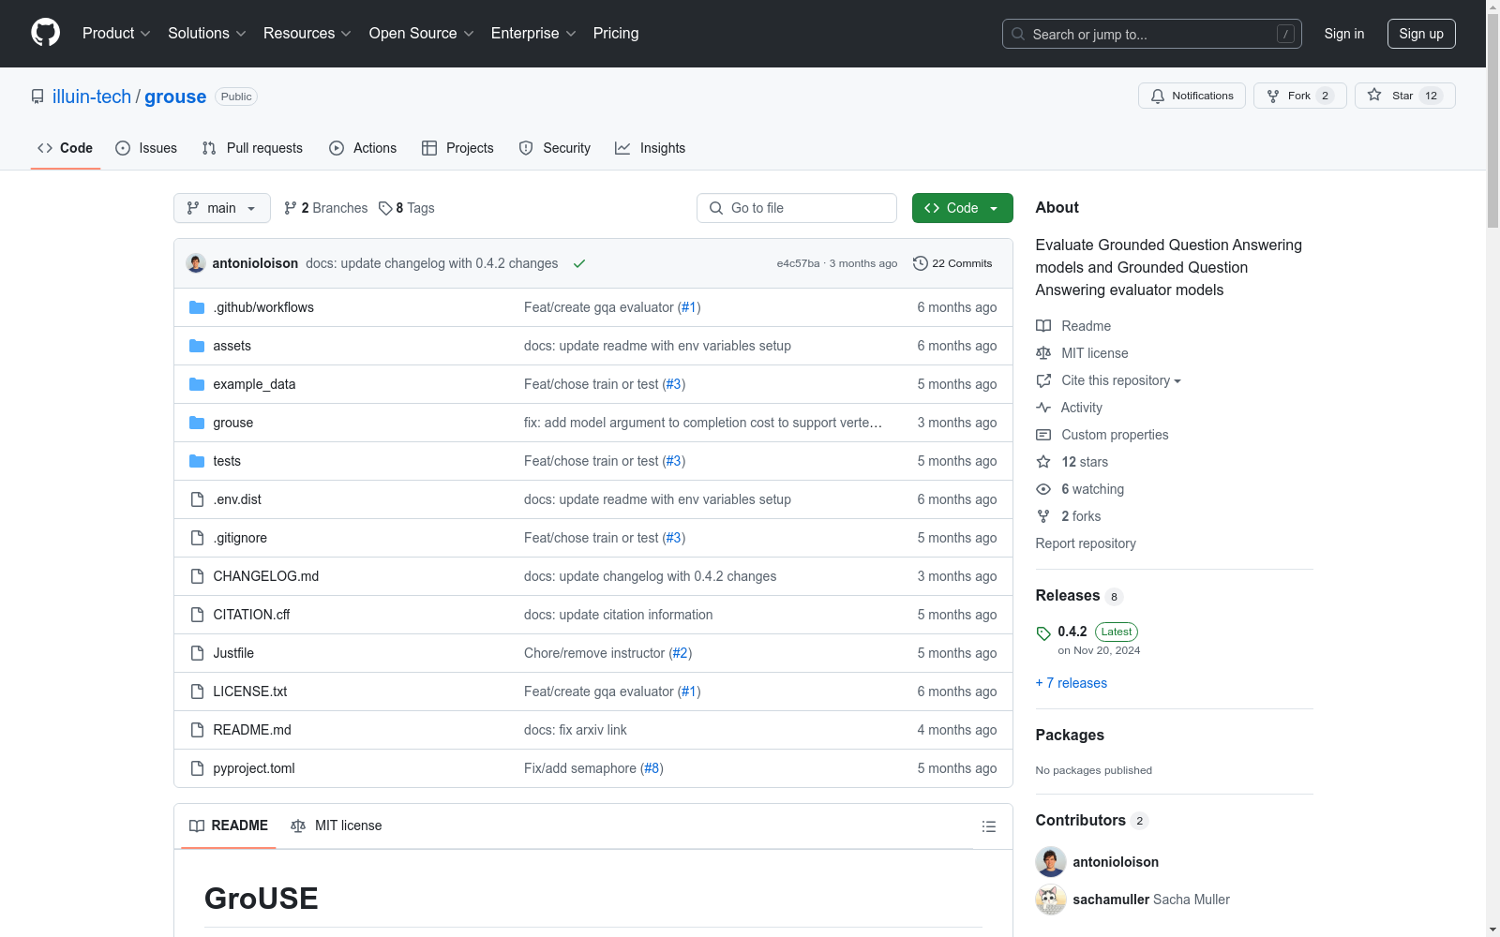Expand the Open Source menu
The height and width of the screenshot is (937, 1500).
click(422, 34)
